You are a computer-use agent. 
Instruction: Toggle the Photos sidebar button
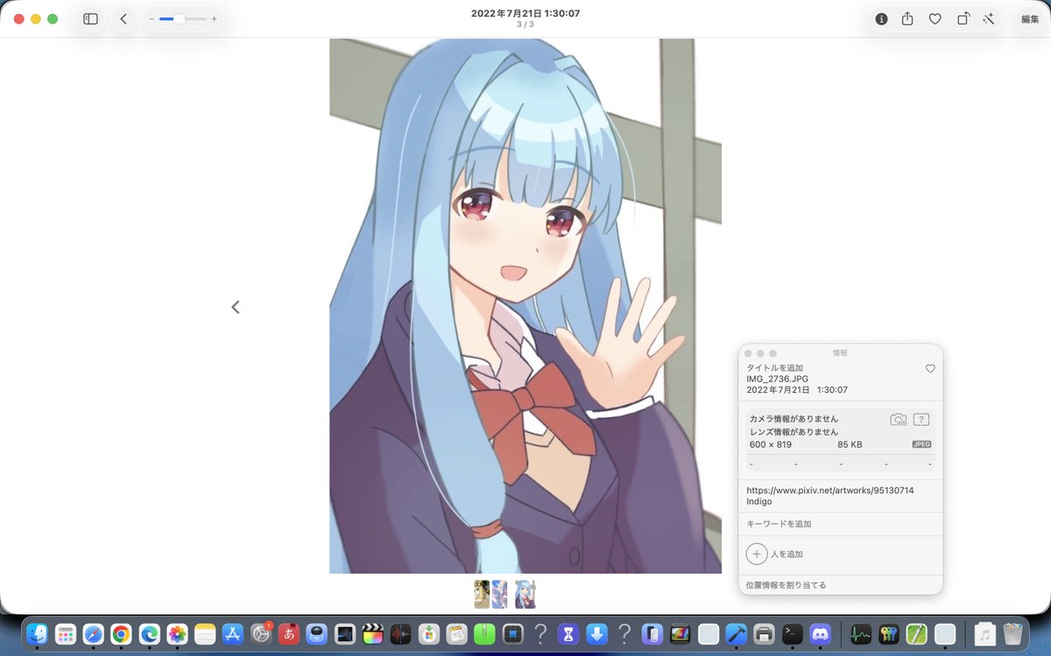[90, 18]
